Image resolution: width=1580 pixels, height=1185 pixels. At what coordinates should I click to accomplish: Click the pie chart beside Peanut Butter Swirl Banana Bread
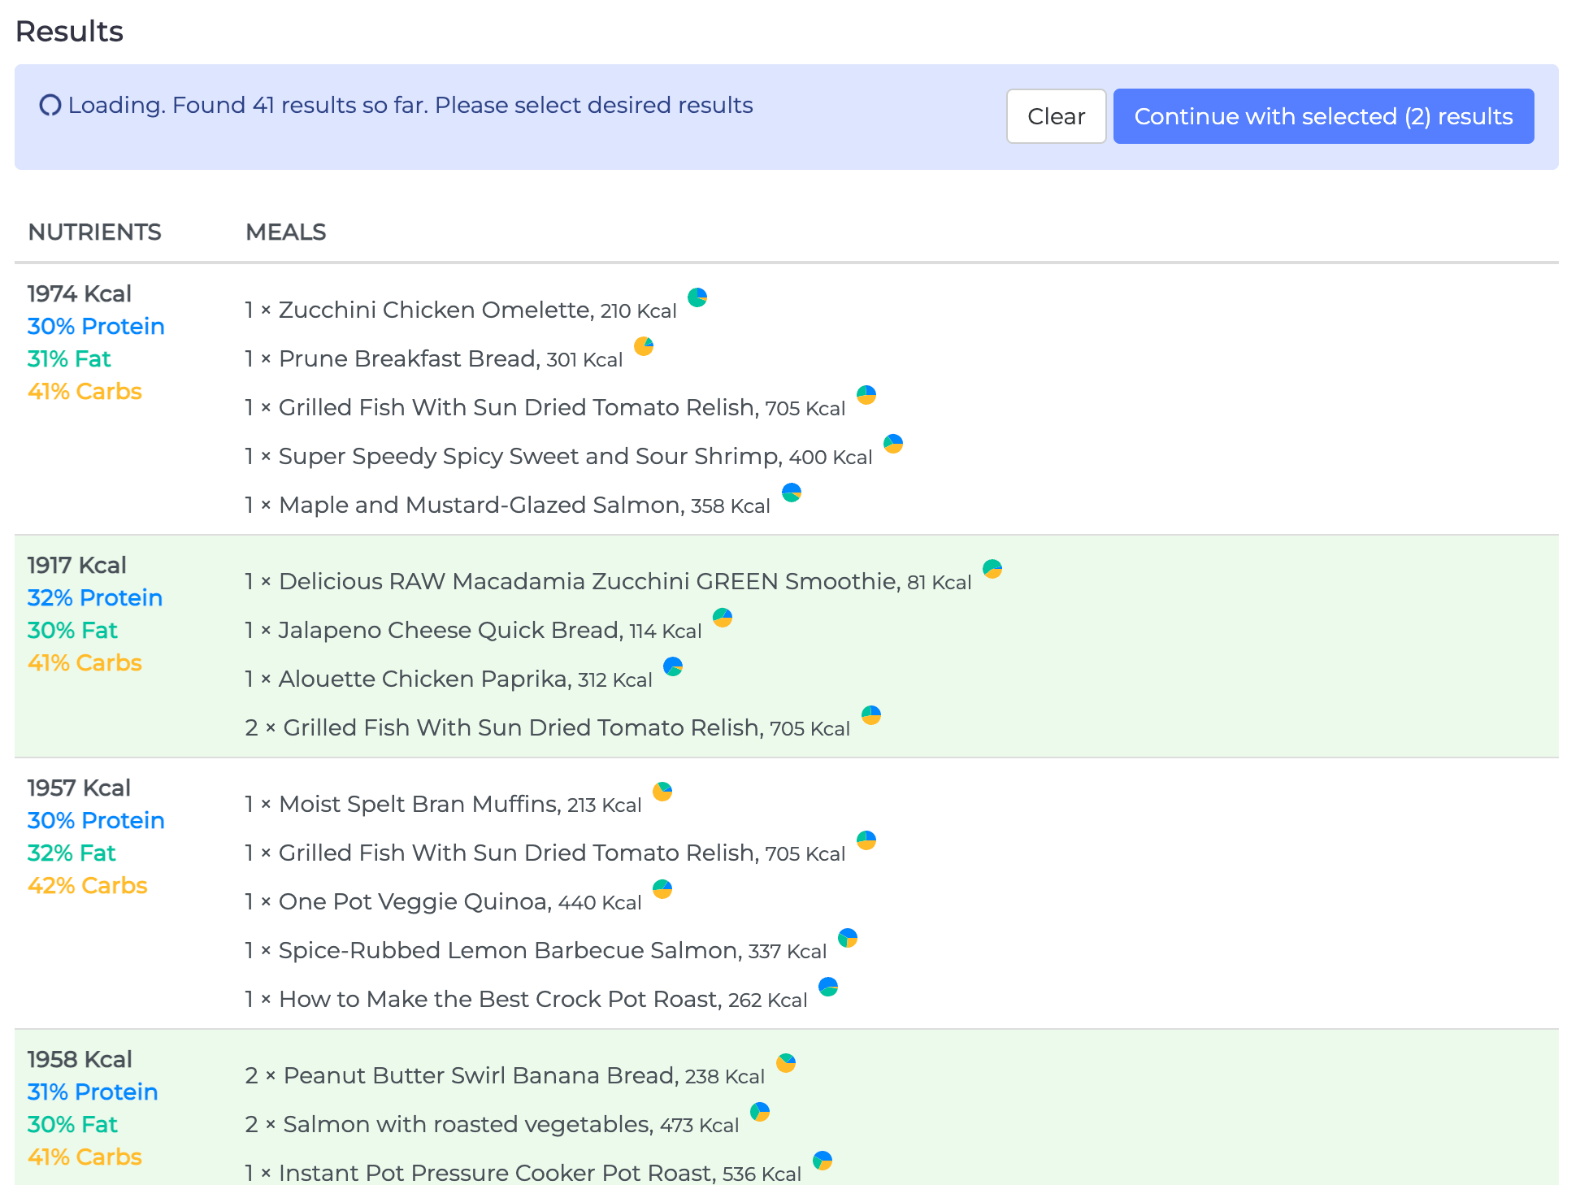tap(785, 1063)
